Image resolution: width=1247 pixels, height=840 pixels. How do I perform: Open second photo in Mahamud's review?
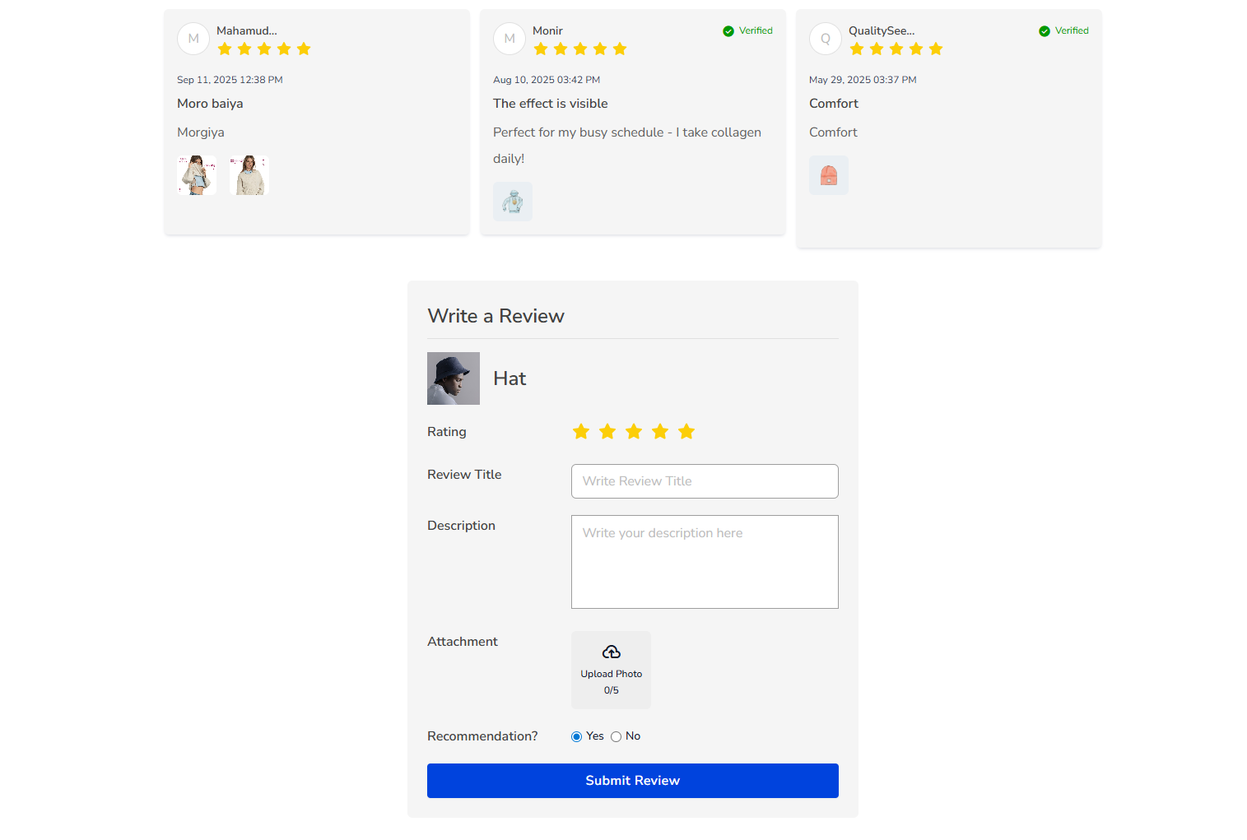pyautogui.click(x=249, y=175)
